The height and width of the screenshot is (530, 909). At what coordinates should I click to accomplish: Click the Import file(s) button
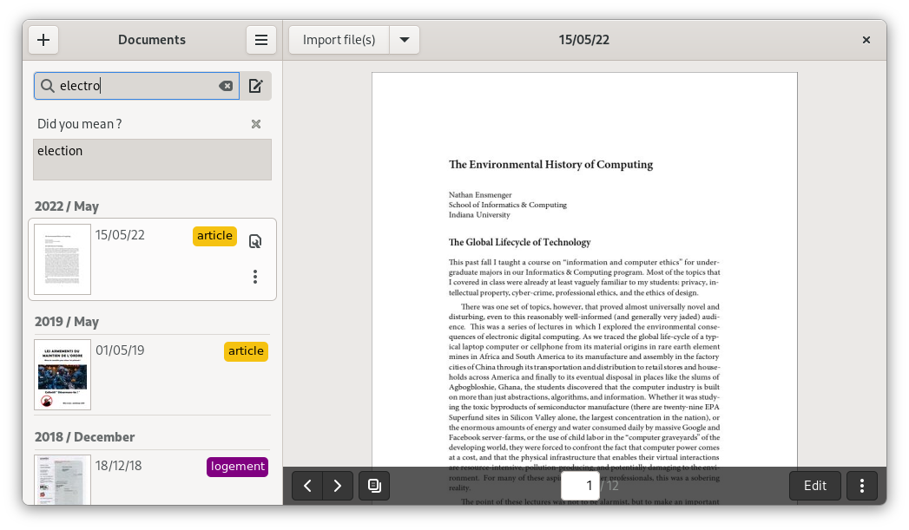click(339, 40)
